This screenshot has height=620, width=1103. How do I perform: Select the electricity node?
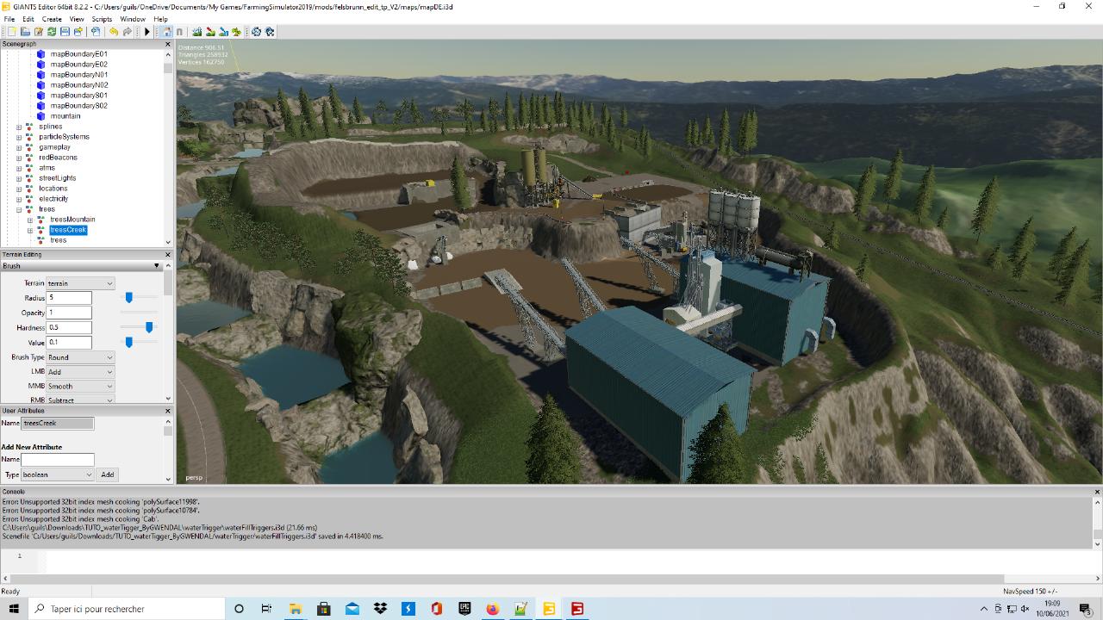(x=53, y=199)
